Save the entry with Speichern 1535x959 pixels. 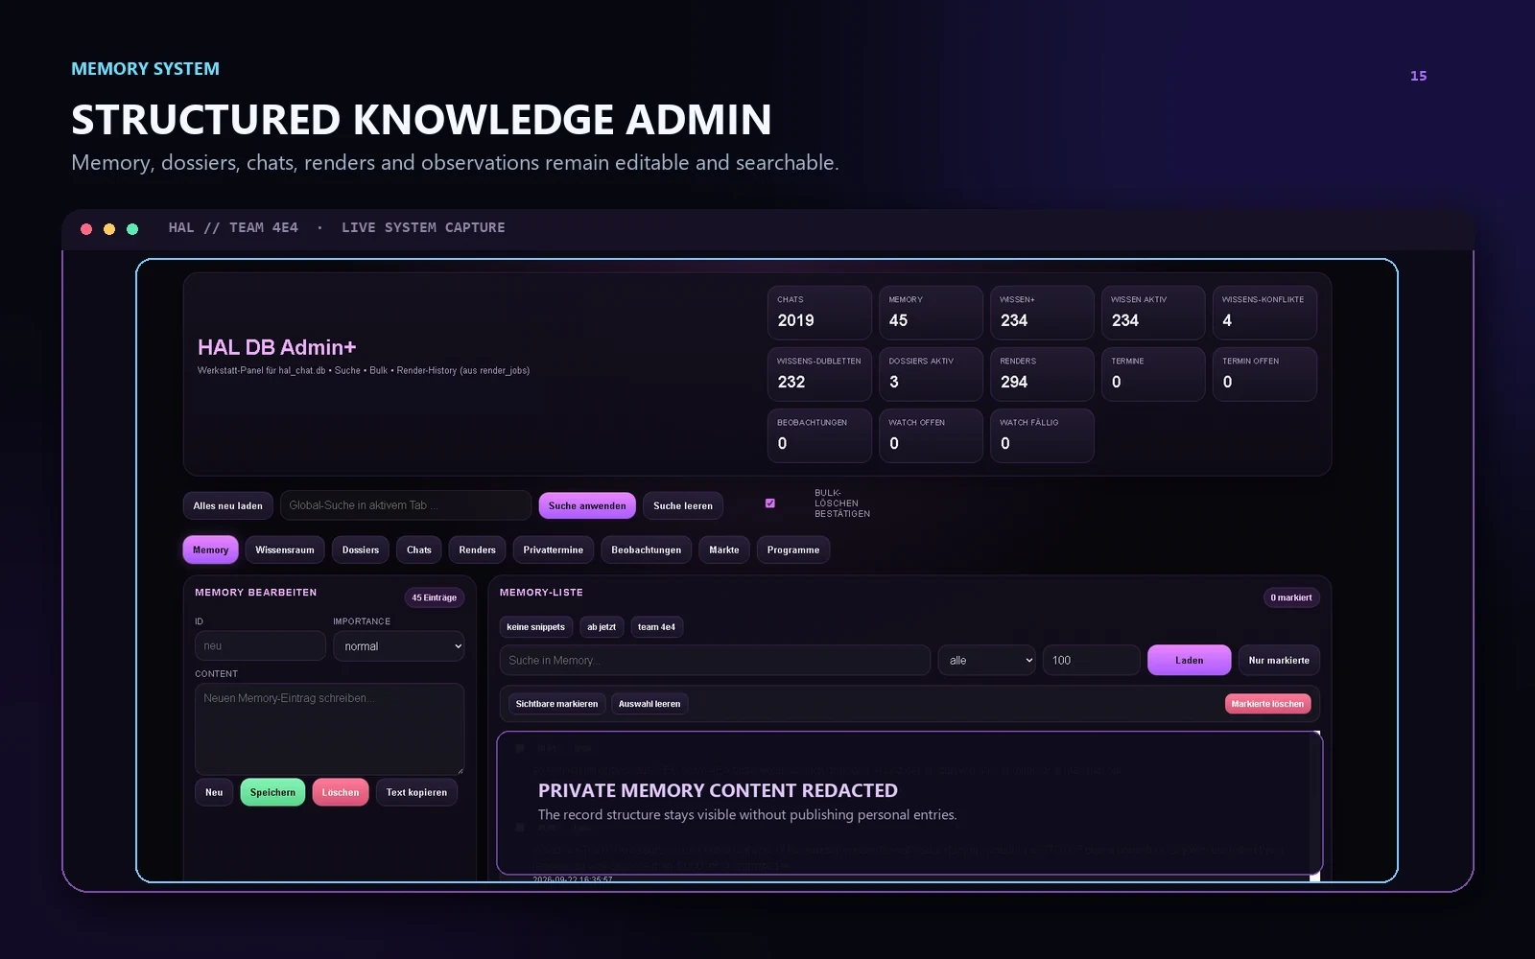point(272,793)
